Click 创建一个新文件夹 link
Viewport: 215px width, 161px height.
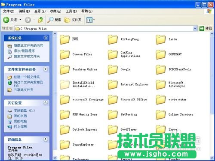pos(27,77)
